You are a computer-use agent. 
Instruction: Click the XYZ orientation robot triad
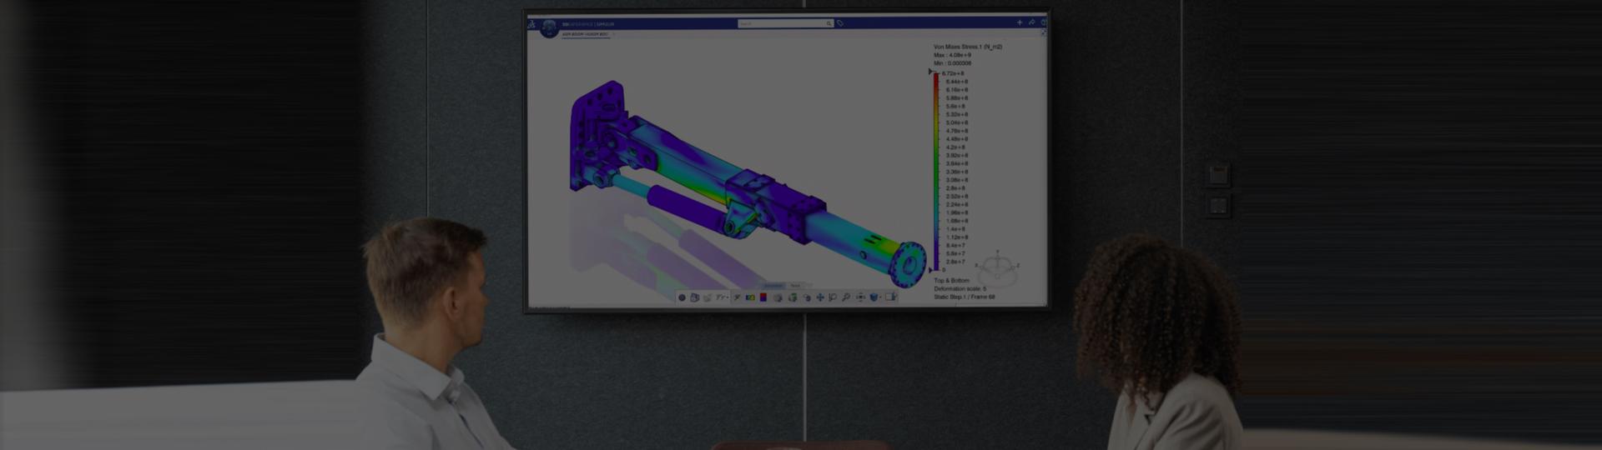(997, 267)
